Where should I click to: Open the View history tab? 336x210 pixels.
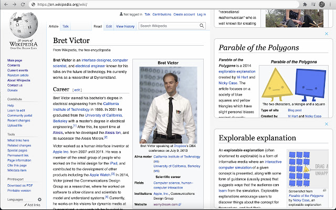(125, 26)
